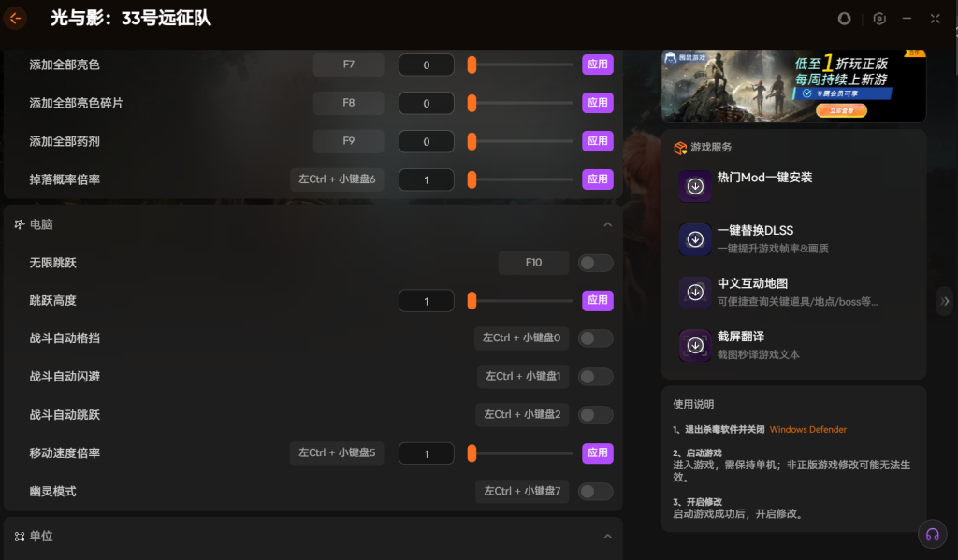Turn on 战斗自动格挡 switch
958x560 pixels.
pyautogui.click(x=595, y=338)
